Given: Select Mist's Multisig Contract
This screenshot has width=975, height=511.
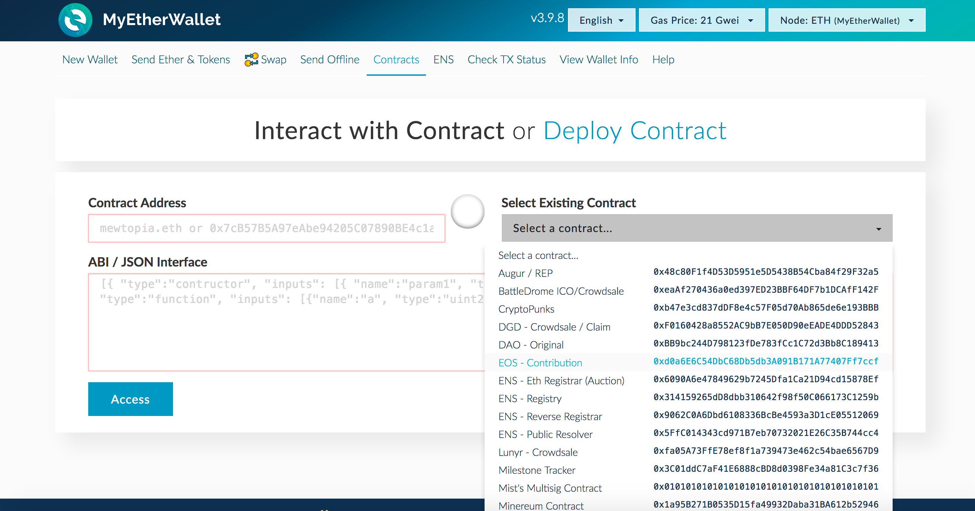Looking at the screenshot, I should (x=689, y=488).
